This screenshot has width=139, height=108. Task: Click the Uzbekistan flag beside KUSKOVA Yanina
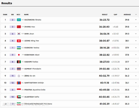click(x=19, y=48)
